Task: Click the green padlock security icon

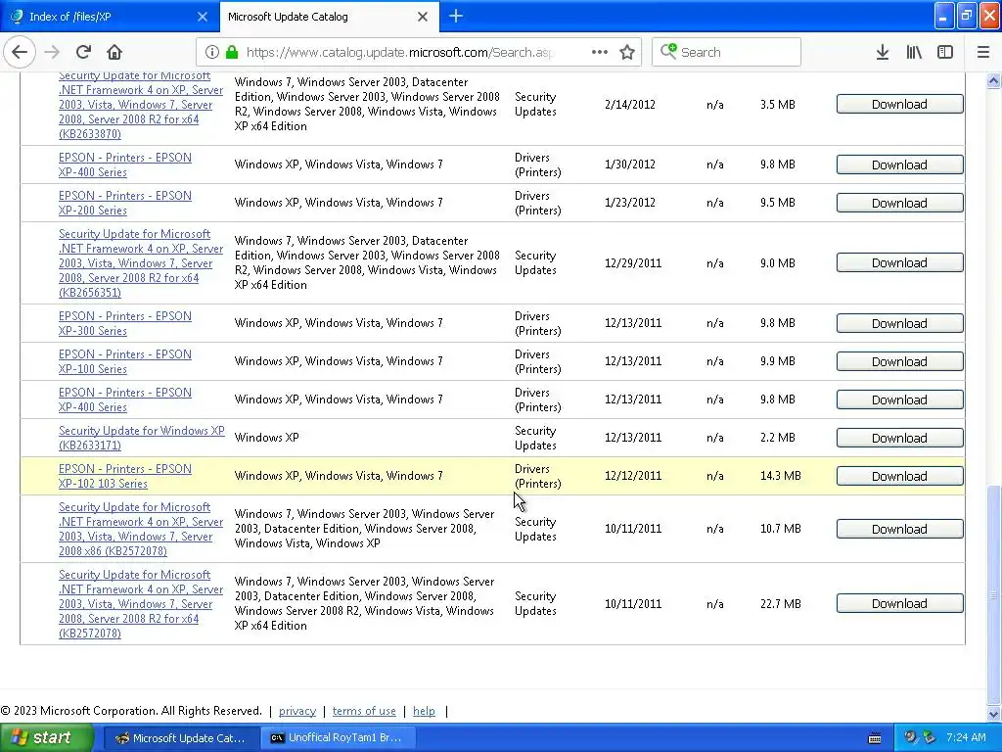Action: (x=232, y=52)
